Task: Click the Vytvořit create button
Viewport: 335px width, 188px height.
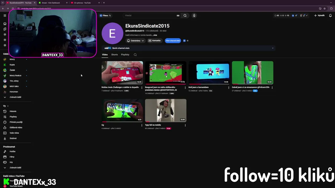Action: (319, 15)
